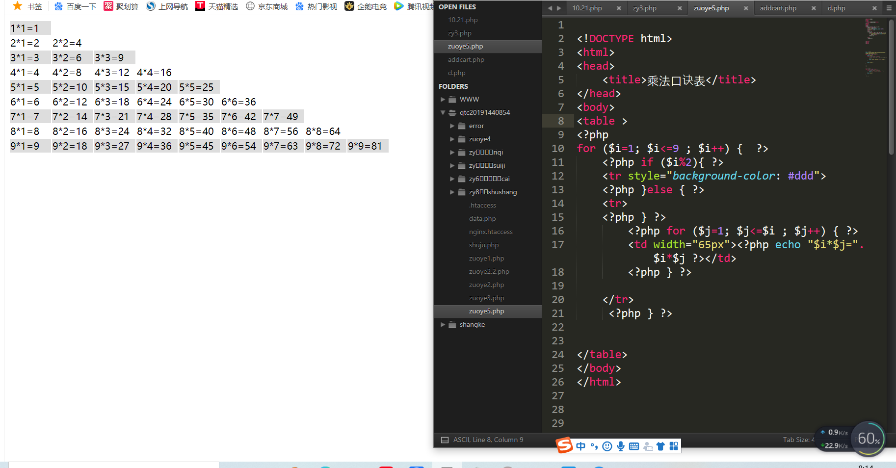This screenshot has height=468, width=896.
Task: Open the tab overflow menu icon
Action: coord(890,8)
